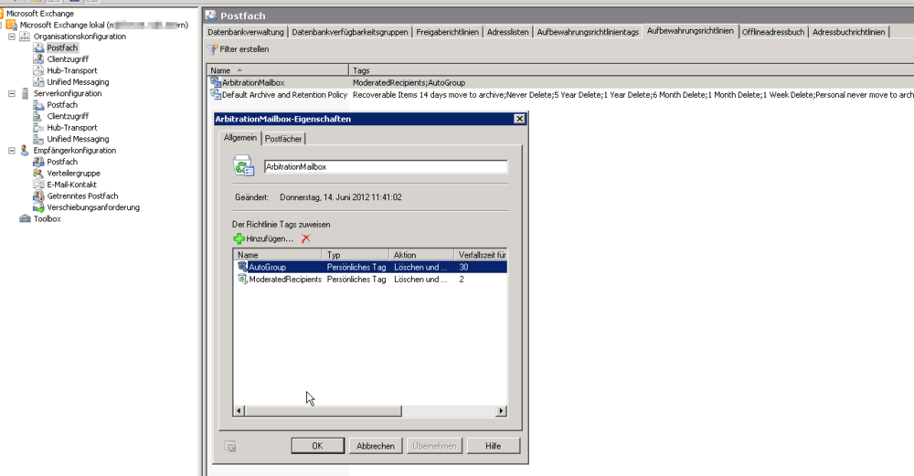Click red X remove tag icon

pos(305,238)
